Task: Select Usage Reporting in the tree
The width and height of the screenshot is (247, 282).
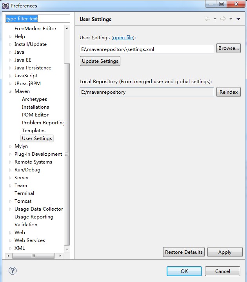Action: pyautogui.click(x=34, y=217)
